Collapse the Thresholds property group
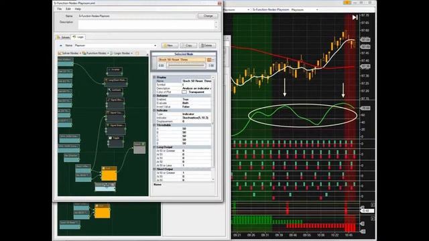This screenshot has width=429, height=241. coord(154,125)
